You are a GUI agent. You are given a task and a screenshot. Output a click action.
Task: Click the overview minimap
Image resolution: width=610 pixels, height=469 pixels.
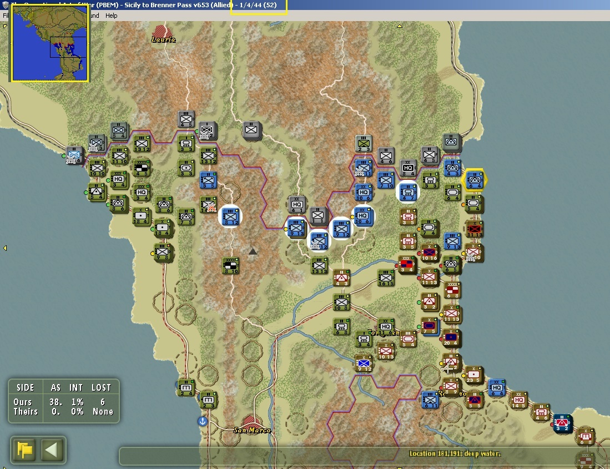tap(50, 43)
